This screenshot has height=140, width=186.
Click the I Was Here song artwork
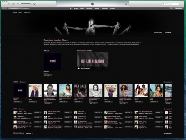[75, 112]
